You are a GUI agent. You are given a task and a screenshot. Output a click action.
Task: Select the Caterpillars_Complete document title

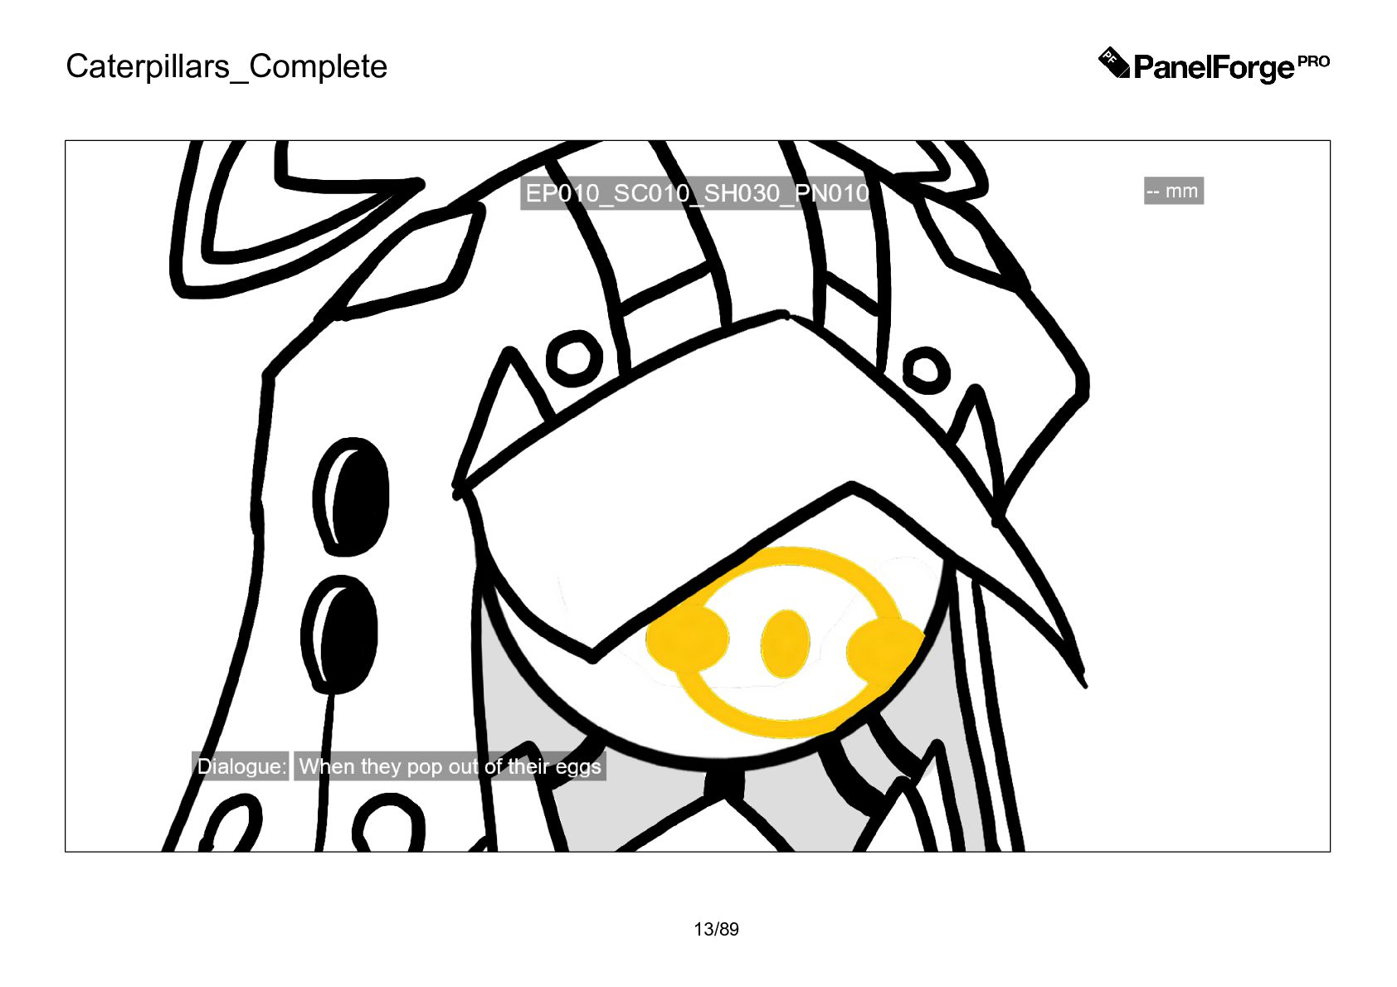coord(226,66)
